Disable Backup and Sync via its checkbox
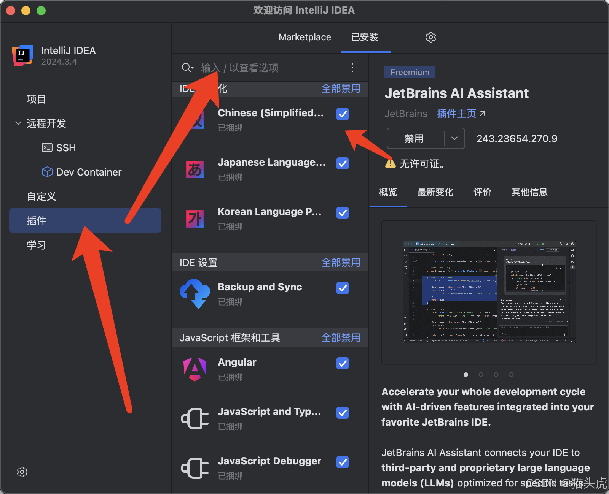 [343, 288]
